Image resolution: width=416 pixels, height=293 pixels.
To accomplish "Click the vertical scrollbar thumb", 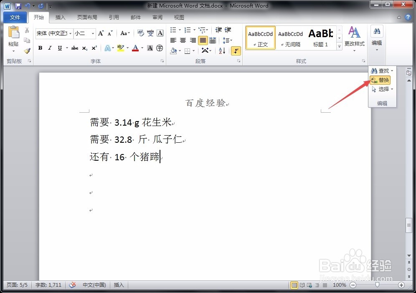I will pyautogui.click(x=409, y=225).
